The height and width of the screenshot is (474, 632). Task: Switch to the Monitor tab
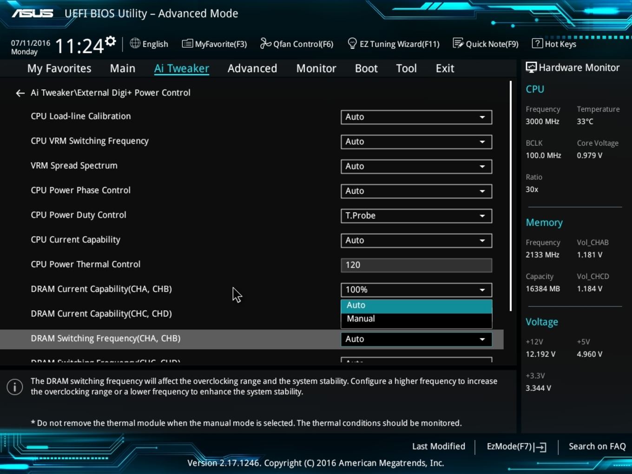[x=316, y=68]
